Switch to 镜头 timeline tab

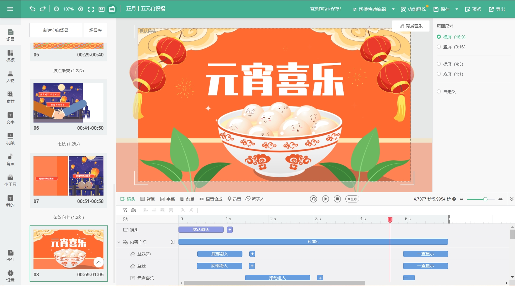[x=128, y=199]
